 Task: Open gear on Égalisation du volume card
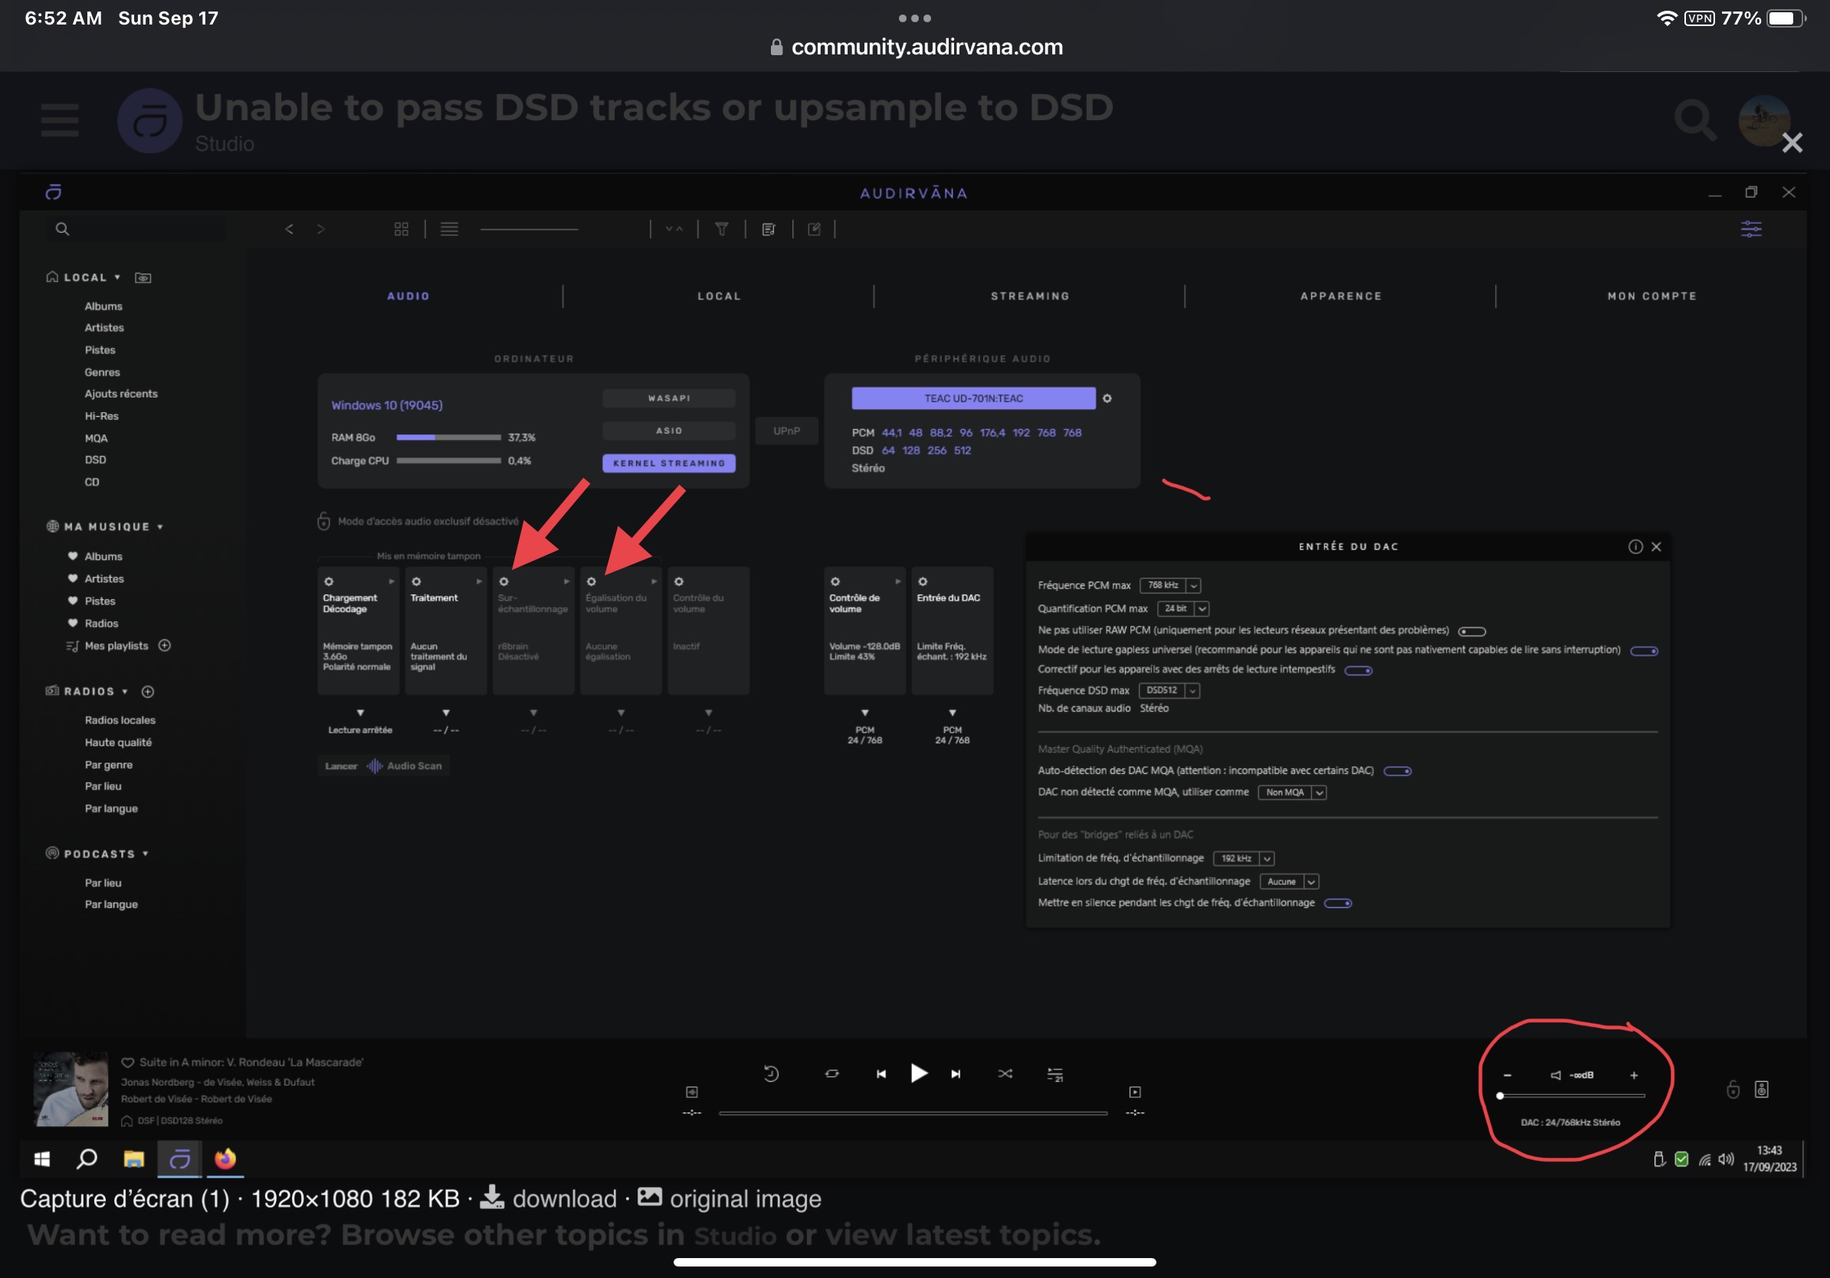(592, 582)
